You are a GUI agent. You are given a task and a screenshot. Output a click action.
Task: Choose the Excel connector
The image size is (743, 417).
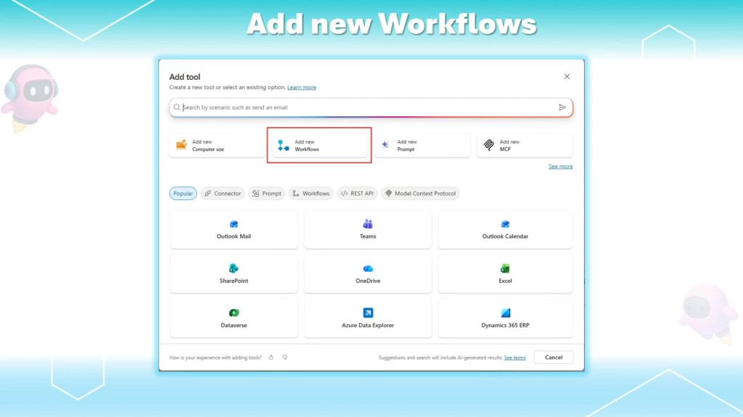(505, 274)
